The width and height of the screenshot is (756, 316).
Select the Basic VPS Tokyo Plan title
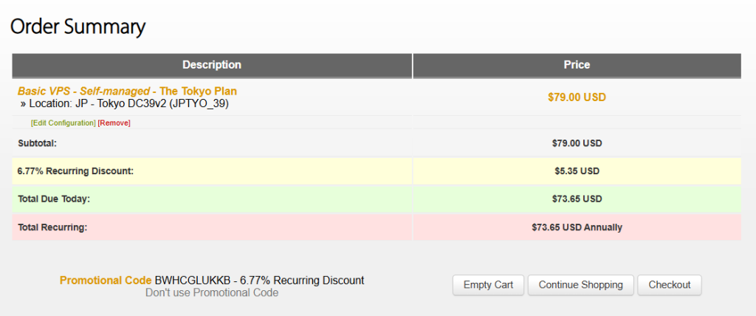128,91
